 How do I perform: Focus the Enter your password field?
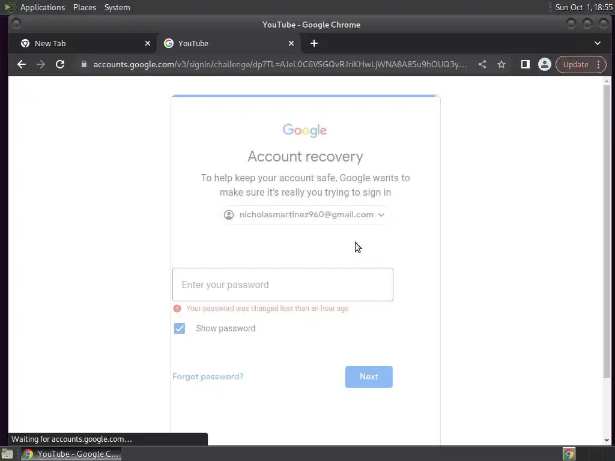[283, 285]
